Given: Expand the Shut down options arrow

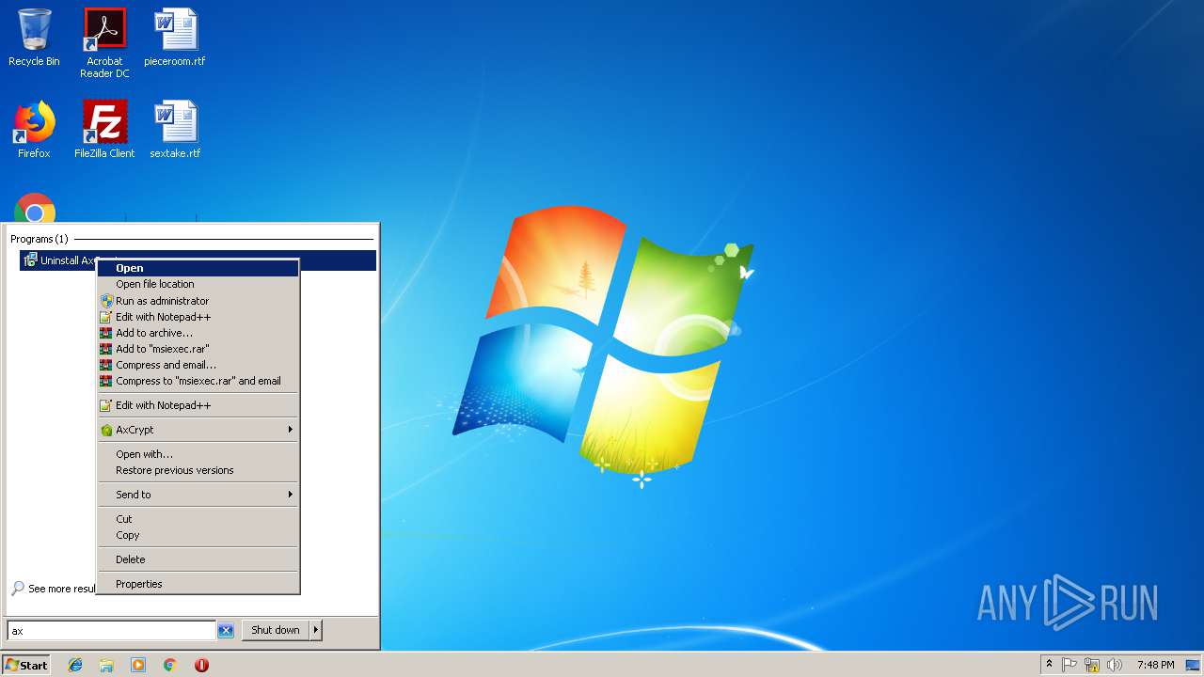Looking at the screenshot, I should click(x=316, y=630).
